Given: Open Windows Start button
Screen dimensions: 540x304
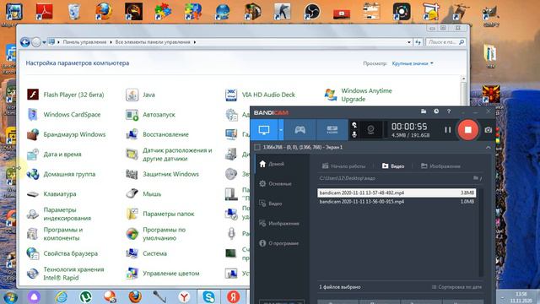Looking at the screenshot, I should coord(10,296).
